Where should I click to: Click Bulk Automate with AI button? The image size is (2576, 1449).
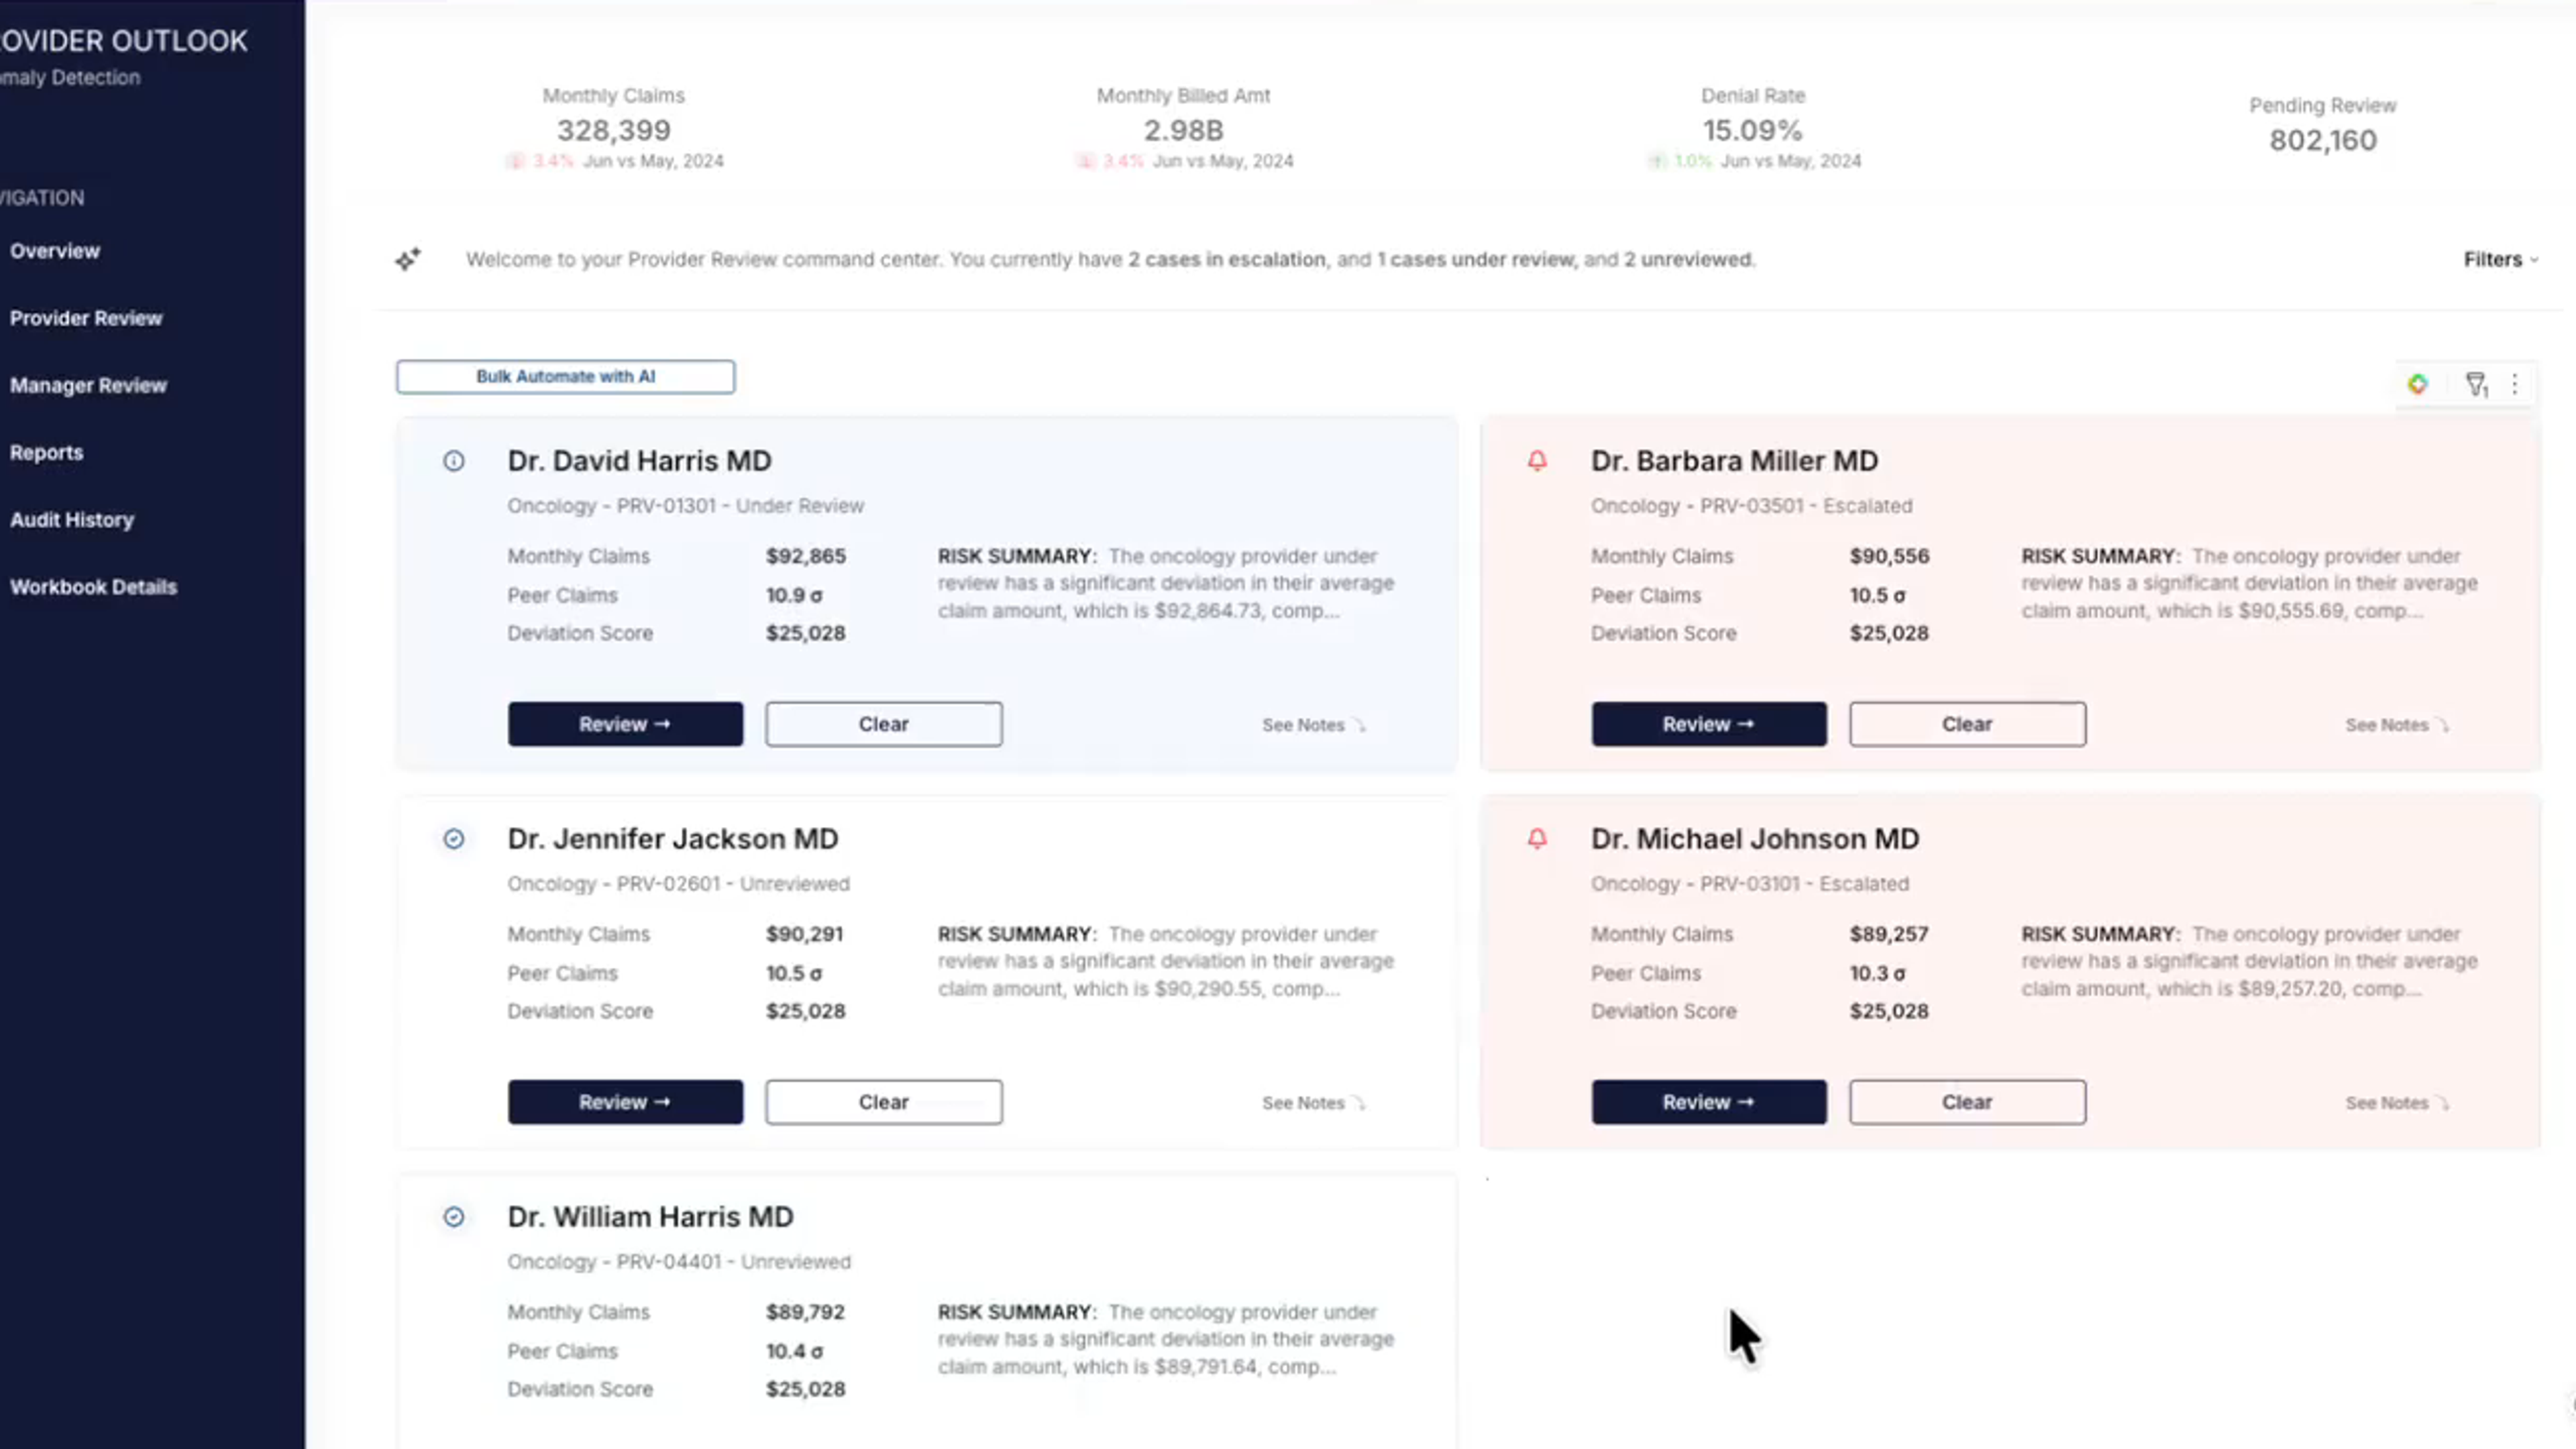coord(565,377)
